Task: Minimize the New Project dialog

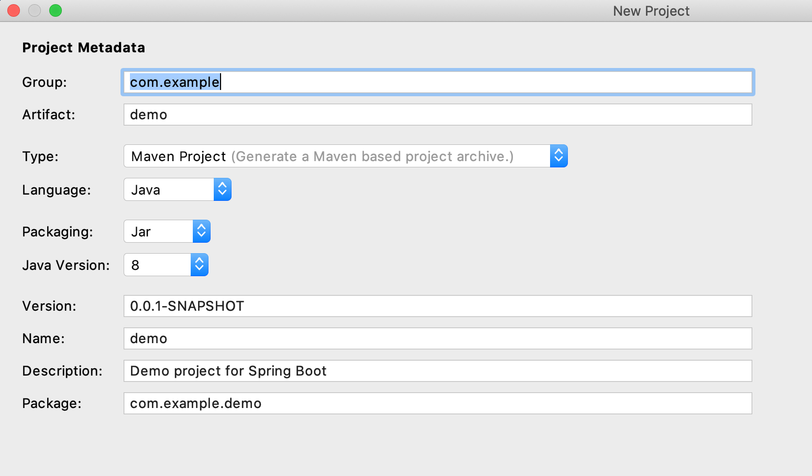Action: pos(35,10)
